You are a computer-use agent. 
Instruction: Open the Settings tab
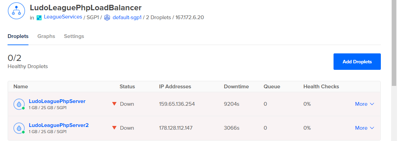(74, 36)
